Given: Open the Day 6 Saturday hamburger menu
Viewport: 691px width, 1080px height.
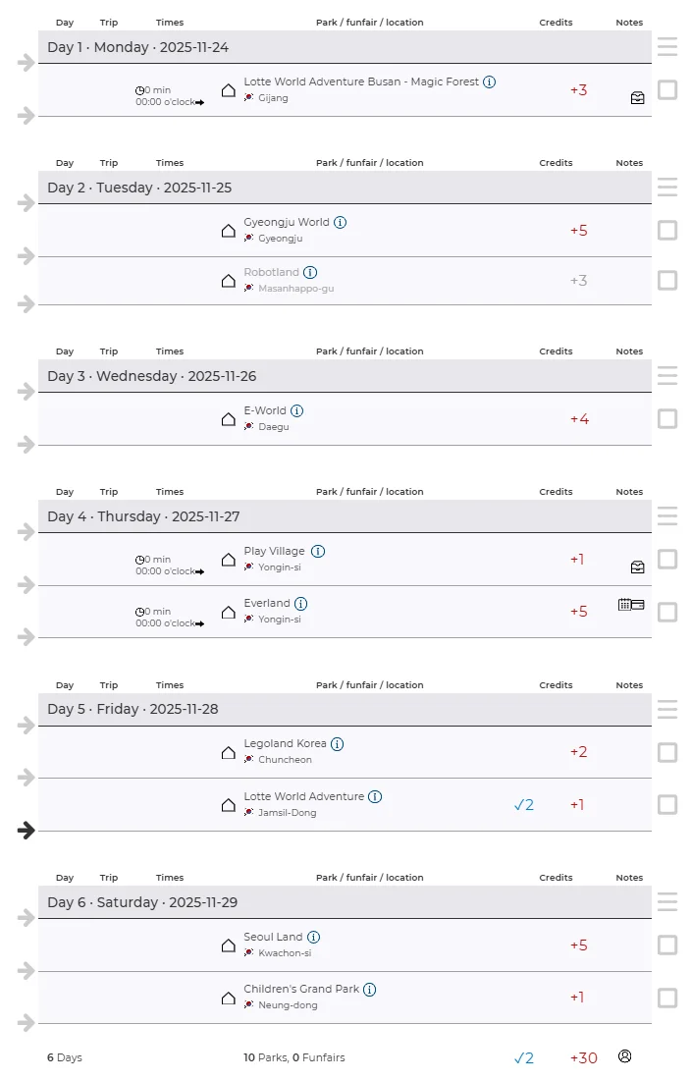Looking at the screenshot, I should click(x=667, y=901).
